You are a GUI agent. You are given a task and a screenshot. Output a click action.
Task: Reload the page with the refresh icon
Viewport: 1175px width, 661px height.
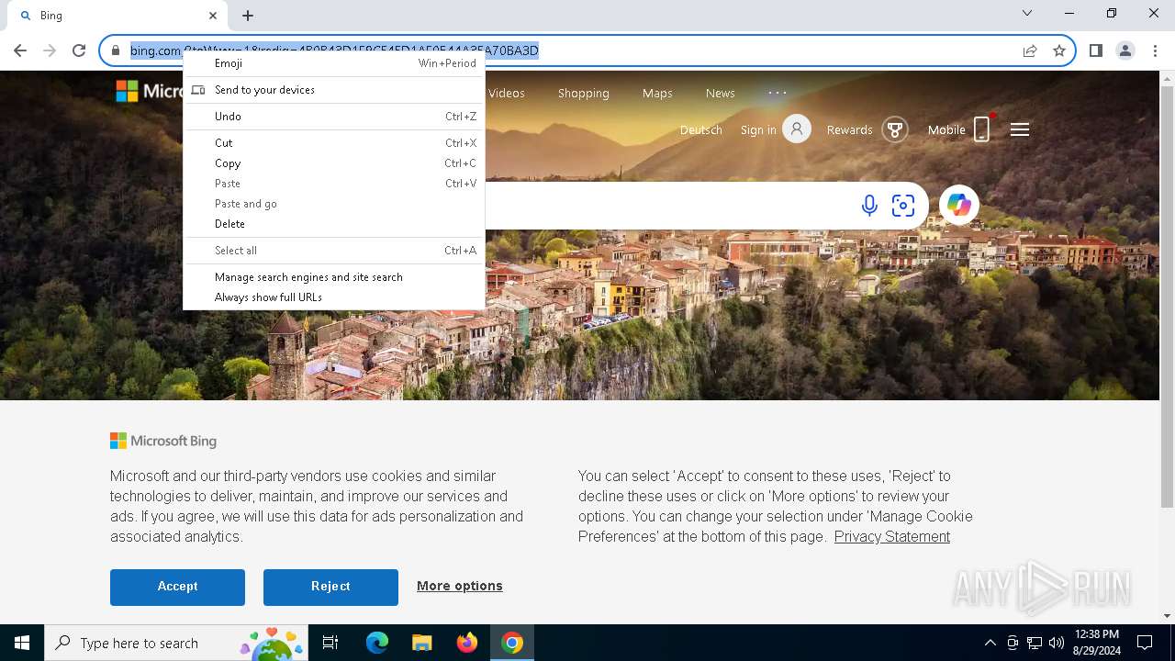click(x=79, y=50)
